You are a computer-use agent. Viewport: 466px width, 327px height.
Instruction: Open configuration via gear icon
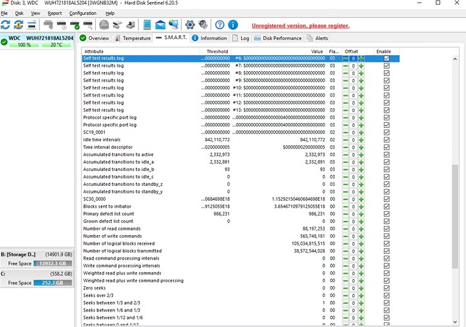(190, 25)
